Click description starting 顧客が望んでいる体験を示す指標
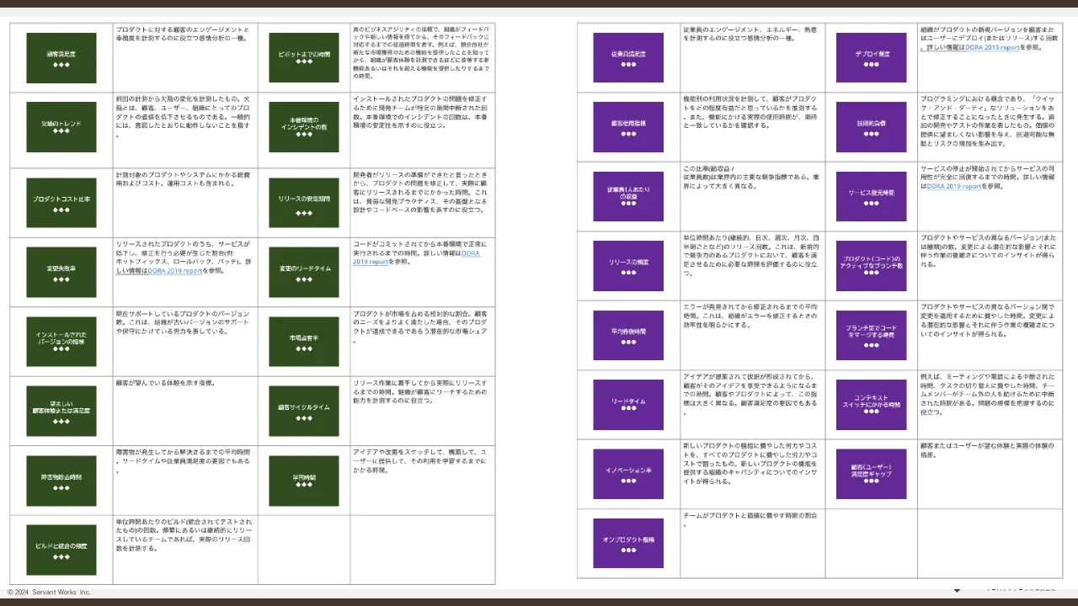 pyautogui.click(x=166, y=383)
